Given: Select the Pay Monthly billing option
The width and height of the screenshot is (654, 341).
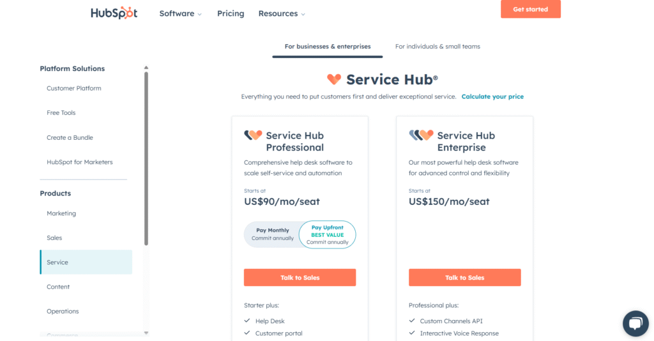Looking at the screenshot, I should 273,234.
